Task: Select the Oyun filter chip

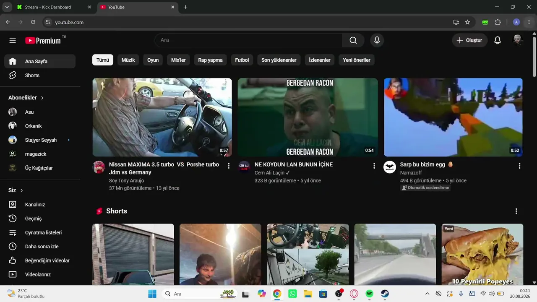Action: point(153,60)
